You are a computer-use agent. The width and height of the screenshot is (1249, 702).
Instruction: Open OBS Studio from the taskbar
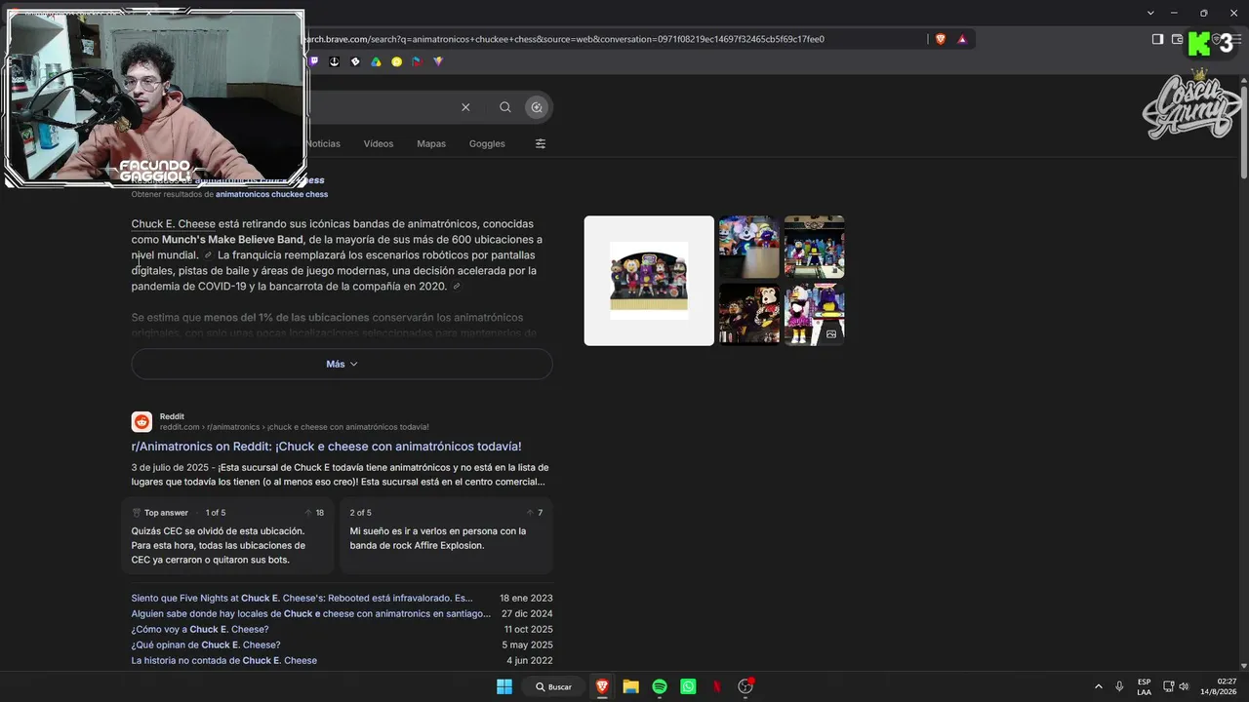746,686
